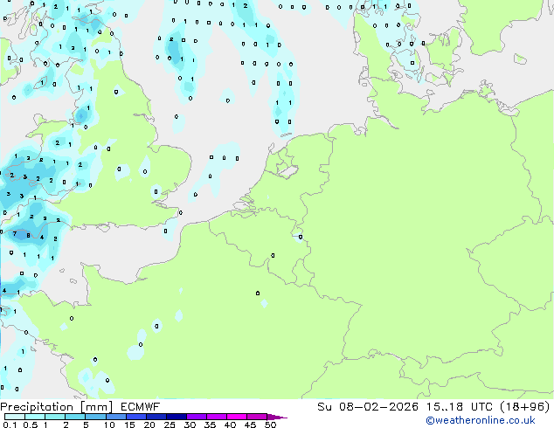Click the '10' legend scale label
554x428 pixels.
tap(109, 425)
